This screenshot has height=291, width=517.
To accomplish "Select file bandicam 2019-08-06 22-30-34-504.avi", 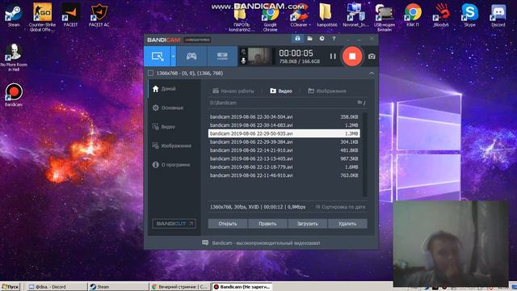I will (x=284, y=116).
